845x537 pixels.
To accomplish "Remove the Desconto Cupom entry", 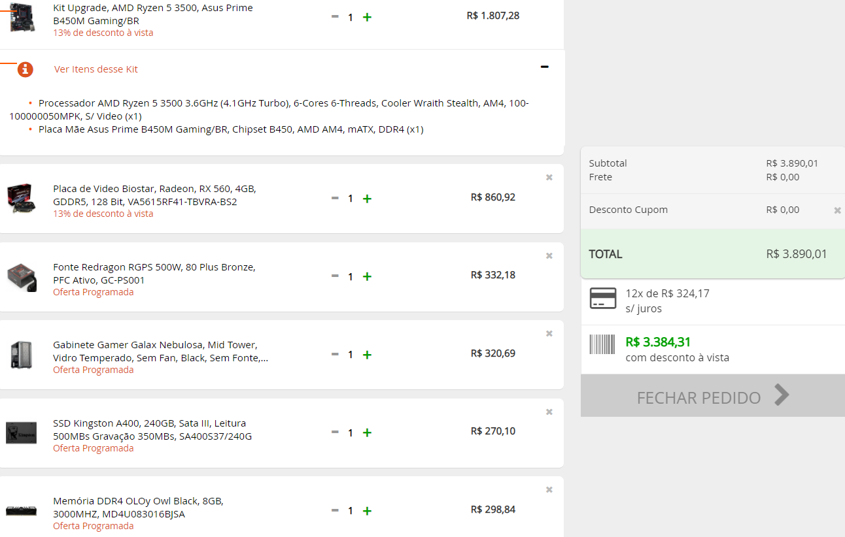I will coord(837,210).
